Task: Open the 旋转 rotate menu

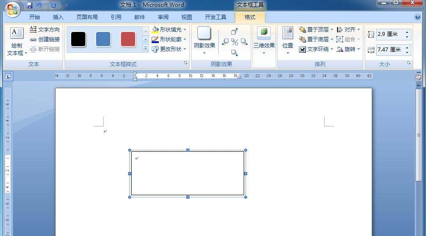Action: [348, 49]
